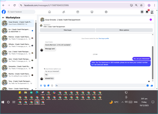Image resolution: width=158 pixels, height=114 pixels.
Task: Open Cortana circle on taskbar
Action: (x=8, y=102)
